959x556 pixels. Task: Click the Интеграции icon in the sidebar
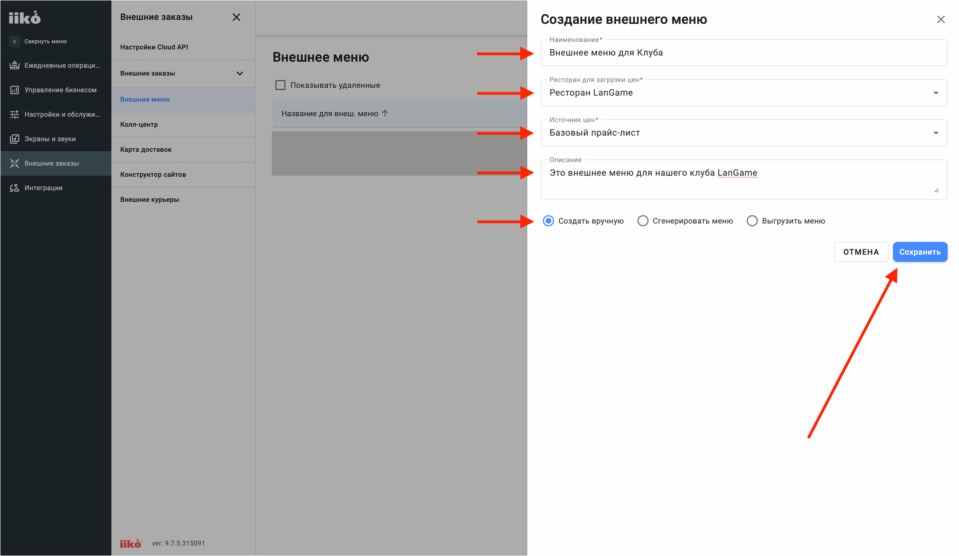[14, 188]
